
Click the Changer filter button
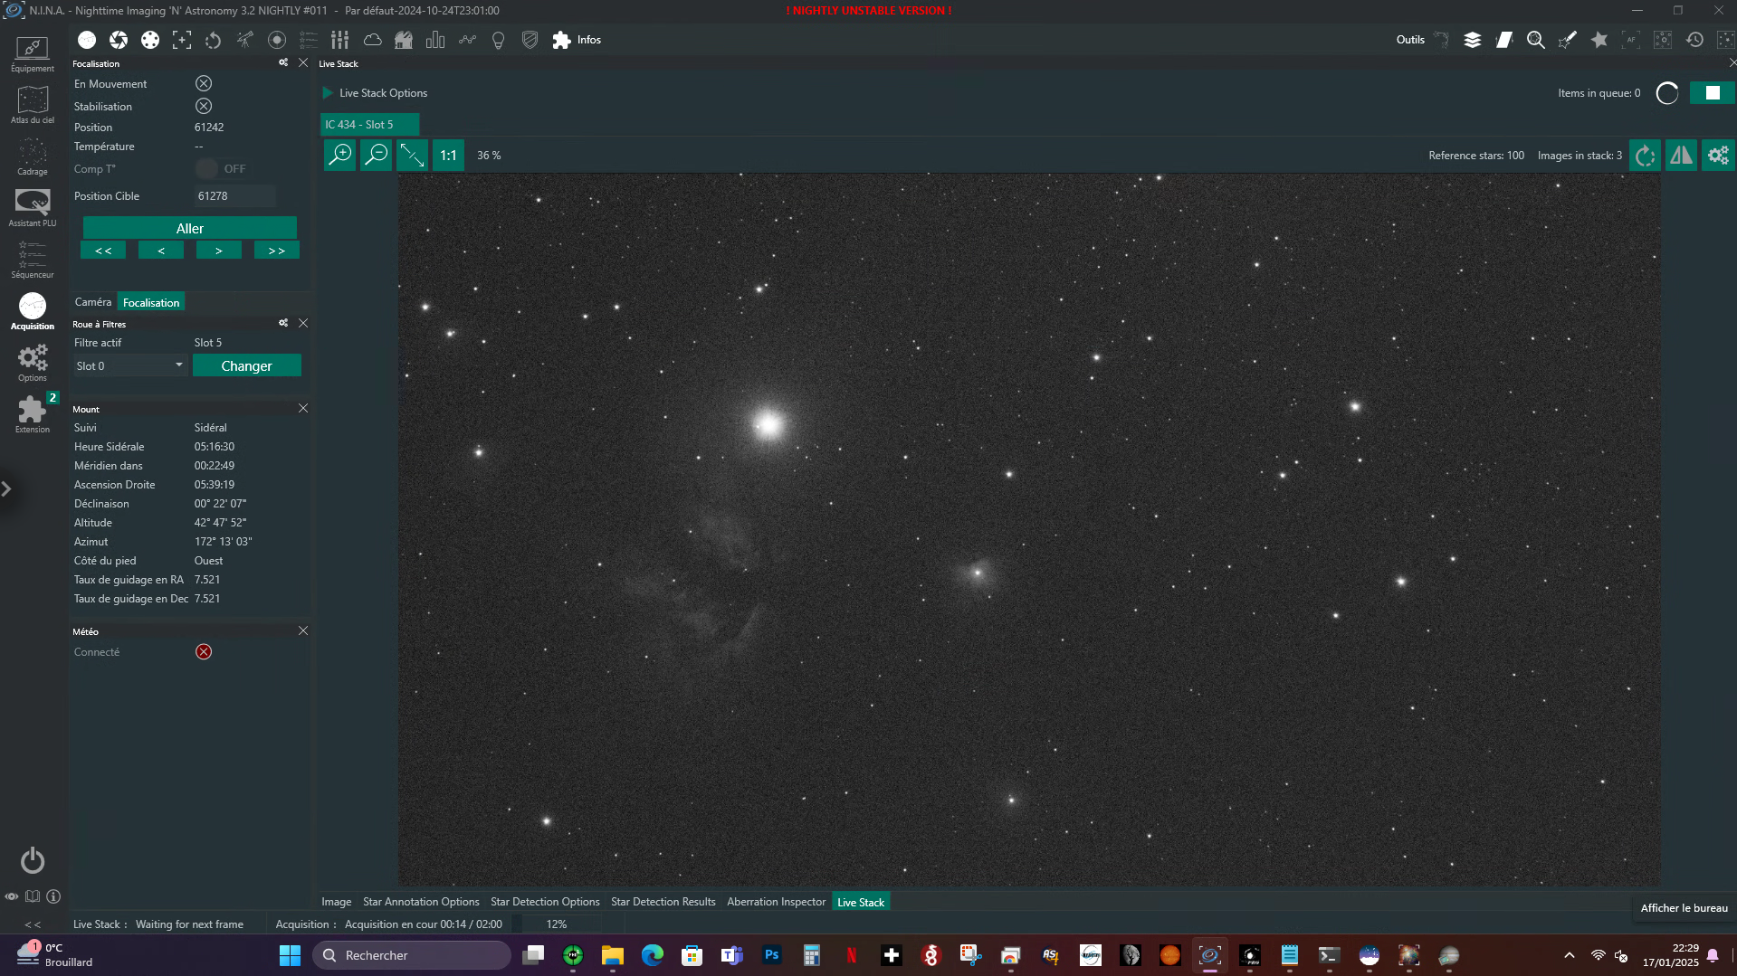(x=246, y=365)
